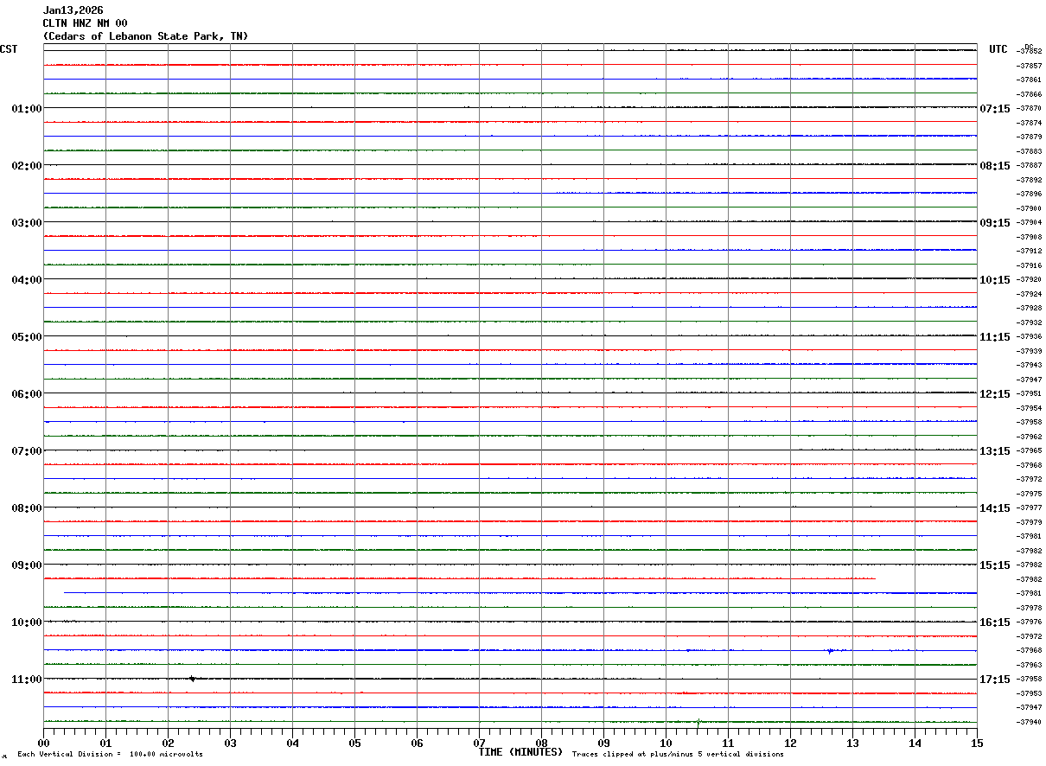Image resolution: width=1046 pixels, height=766 pixels.
Task: Click the date label Jan13,2026
Action: (x=73, y=10)
